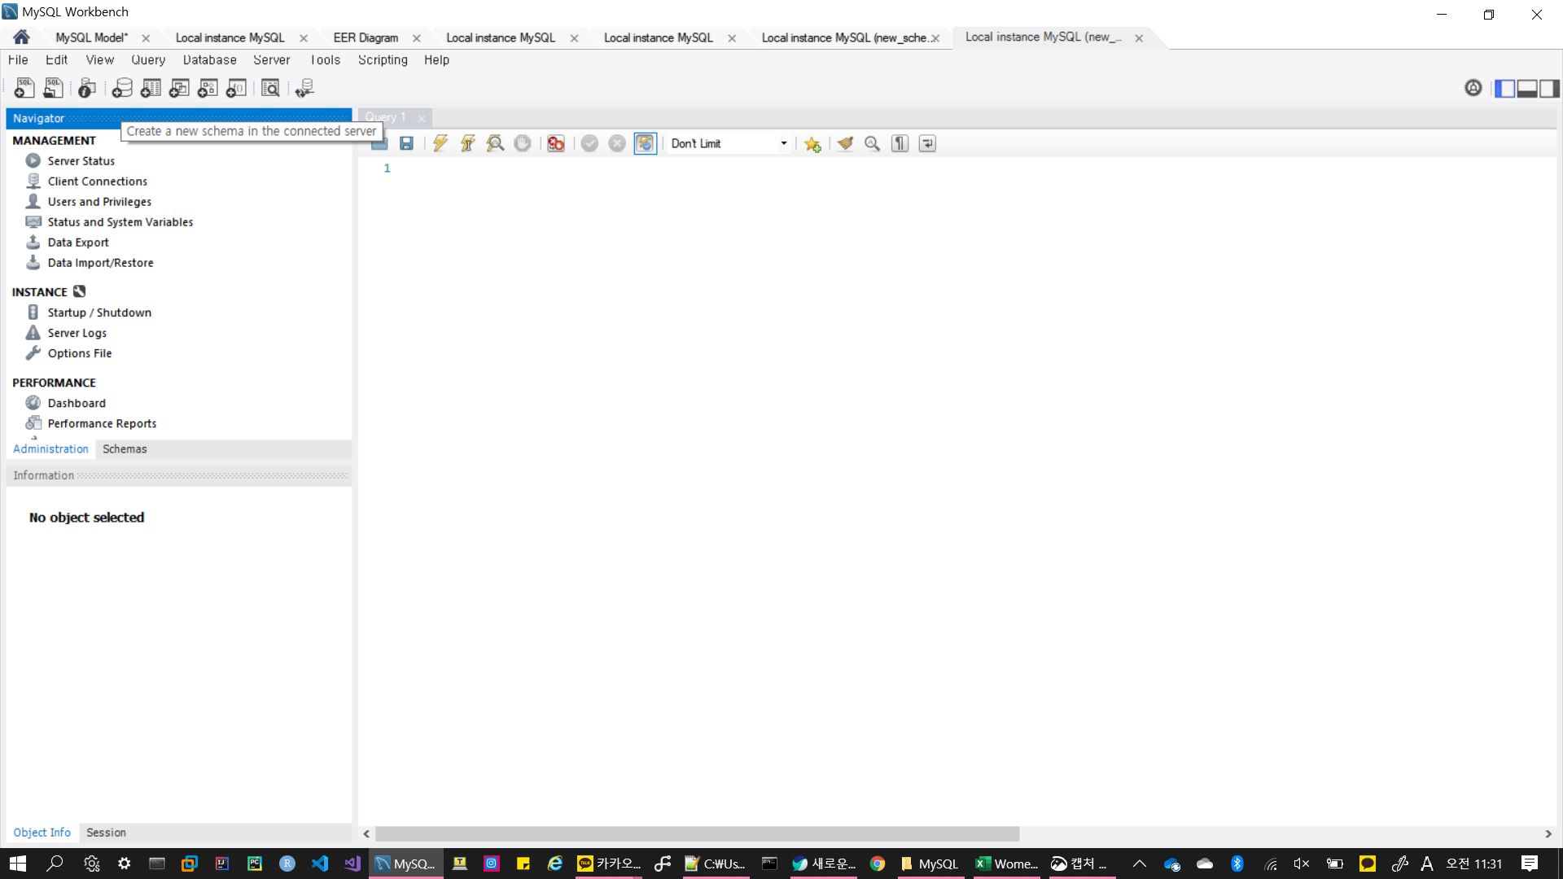Click the horizontal scrollbar in the editor

coord(697,833)
